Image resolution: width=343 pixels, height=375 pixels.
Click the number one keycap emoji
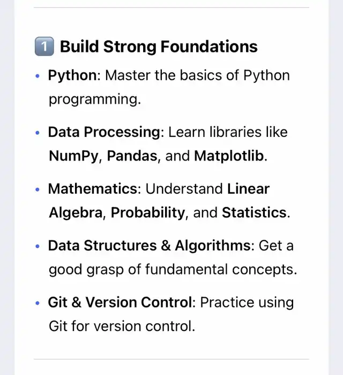44,47
